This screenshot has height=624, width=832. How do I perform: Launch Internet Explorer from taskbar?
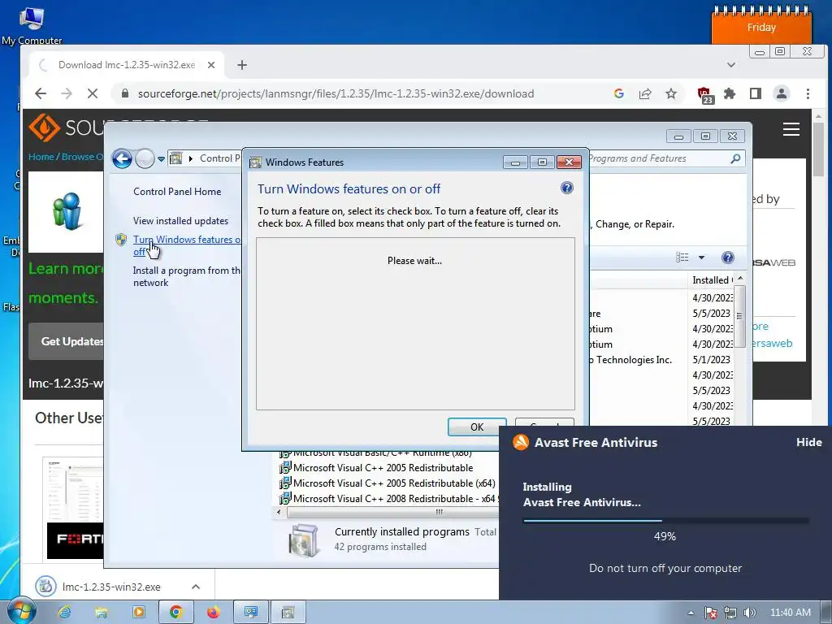pos(65,613)
